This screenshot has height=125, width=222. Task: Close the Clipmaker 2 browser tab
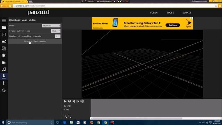[x=26, y=1]
